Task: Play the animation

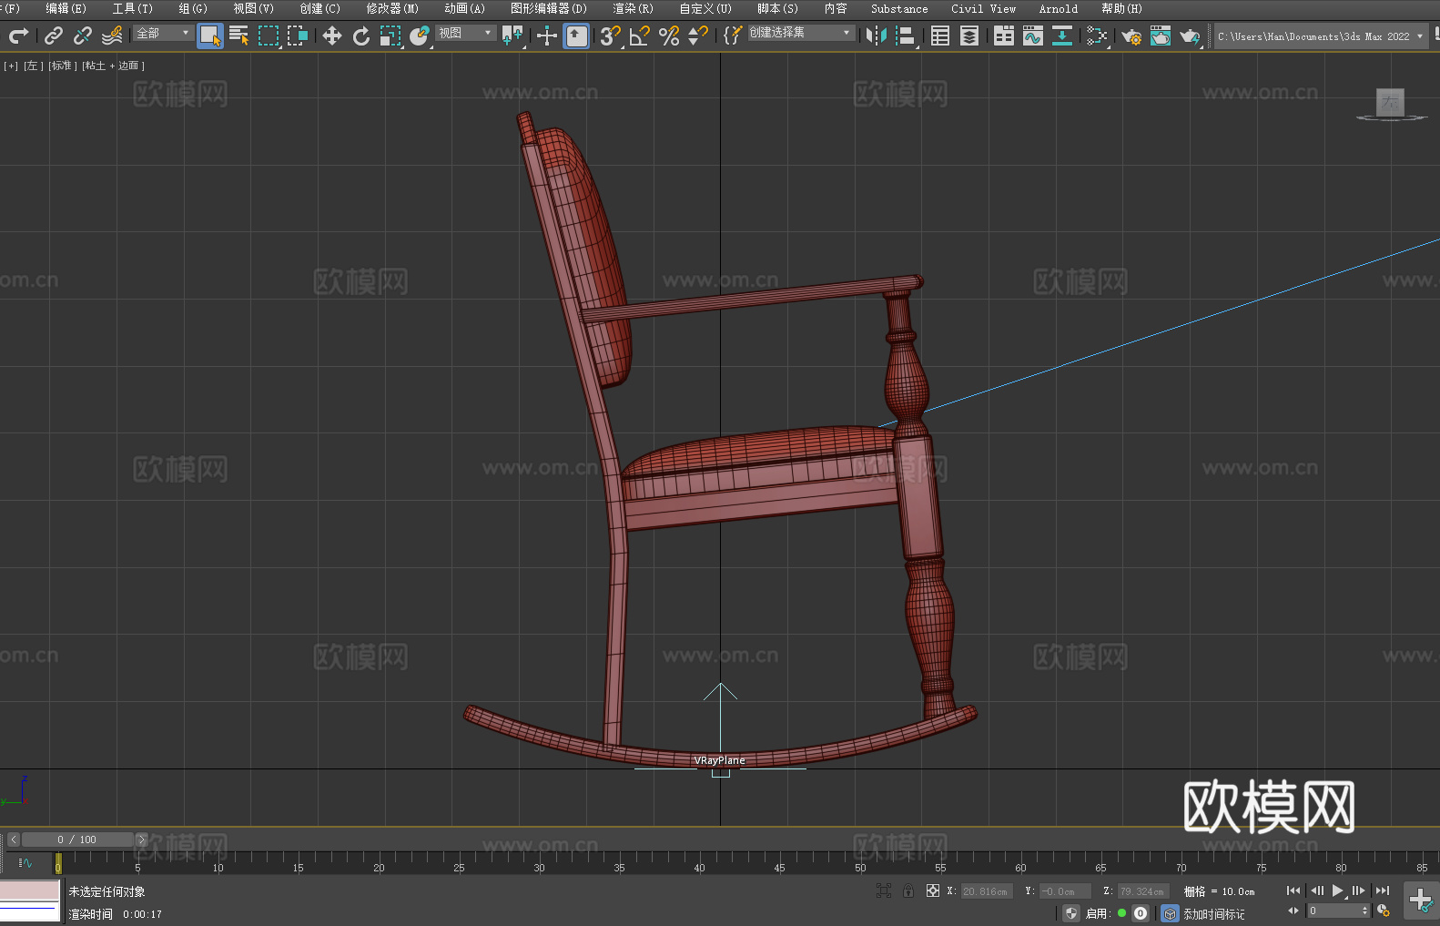Action: [1337, 890]
